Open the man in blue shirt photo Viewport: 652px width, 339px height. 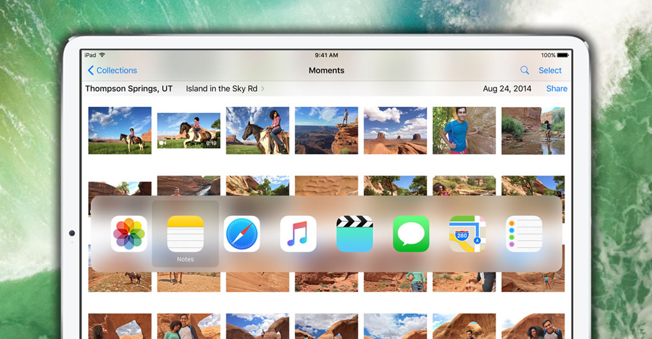[x=464, y=130]
